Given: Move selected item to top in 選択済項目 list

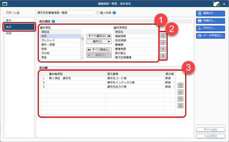Looking at the screenshot, I should tap(163, 35).
